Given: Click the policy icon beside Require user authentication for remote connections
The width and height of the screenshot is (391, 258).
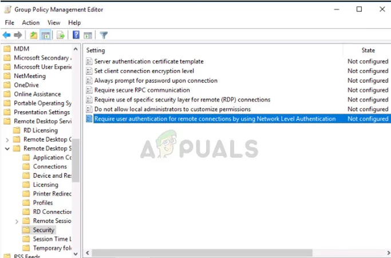Looking at the screenshot, I should click(89, 119).
